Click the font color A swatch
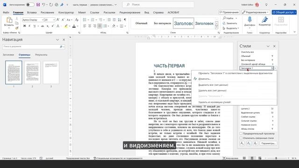This screenshot has width=299, height=168. pyautogui.click(x=74, y=26)
